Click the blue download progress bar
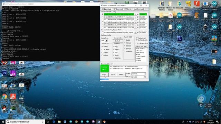Viewport: 221px width, 124px height. (104, 79)
